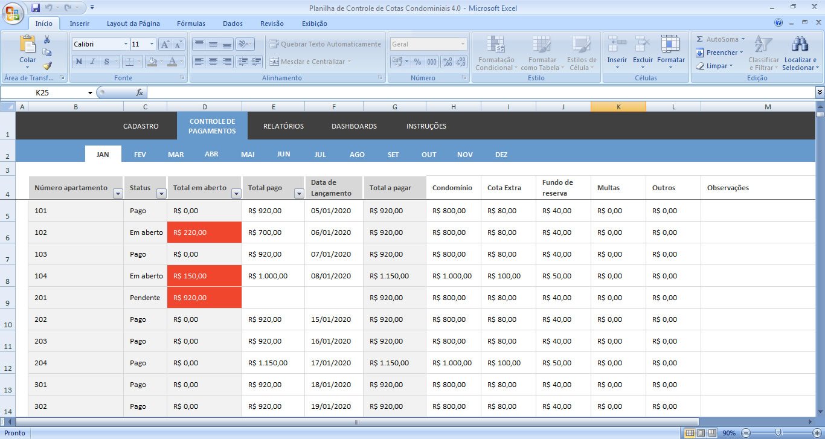Open the Layout da Página ribbon tab
The height and width of the screenshot is (439, 825).
133,24
